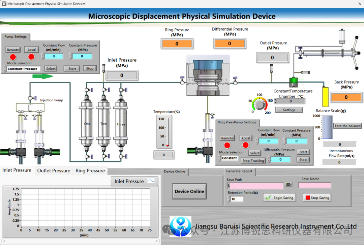Select the cylinder labeled One

pos(87,124)
